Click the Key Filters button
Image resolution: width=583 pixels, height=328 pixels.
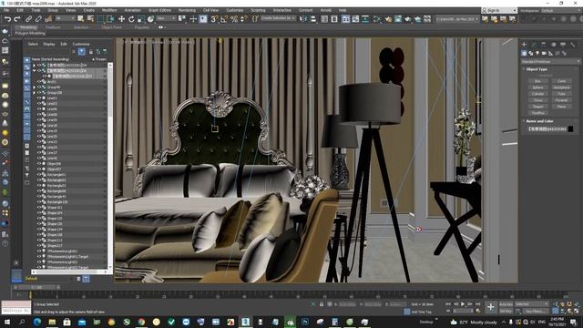[x=536, y=312]
